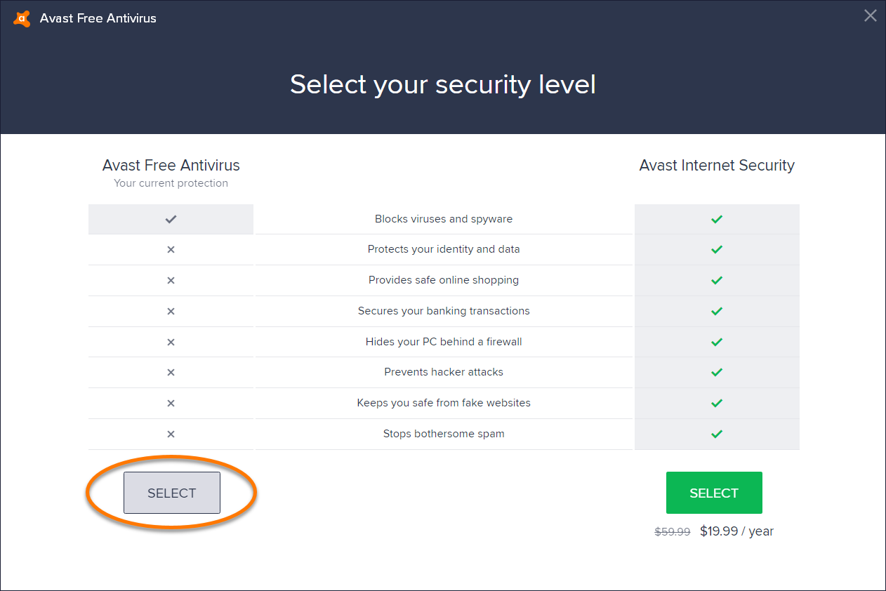
Task: Click the gray checkmark for Blocks viruses
Action: (171, 219)
